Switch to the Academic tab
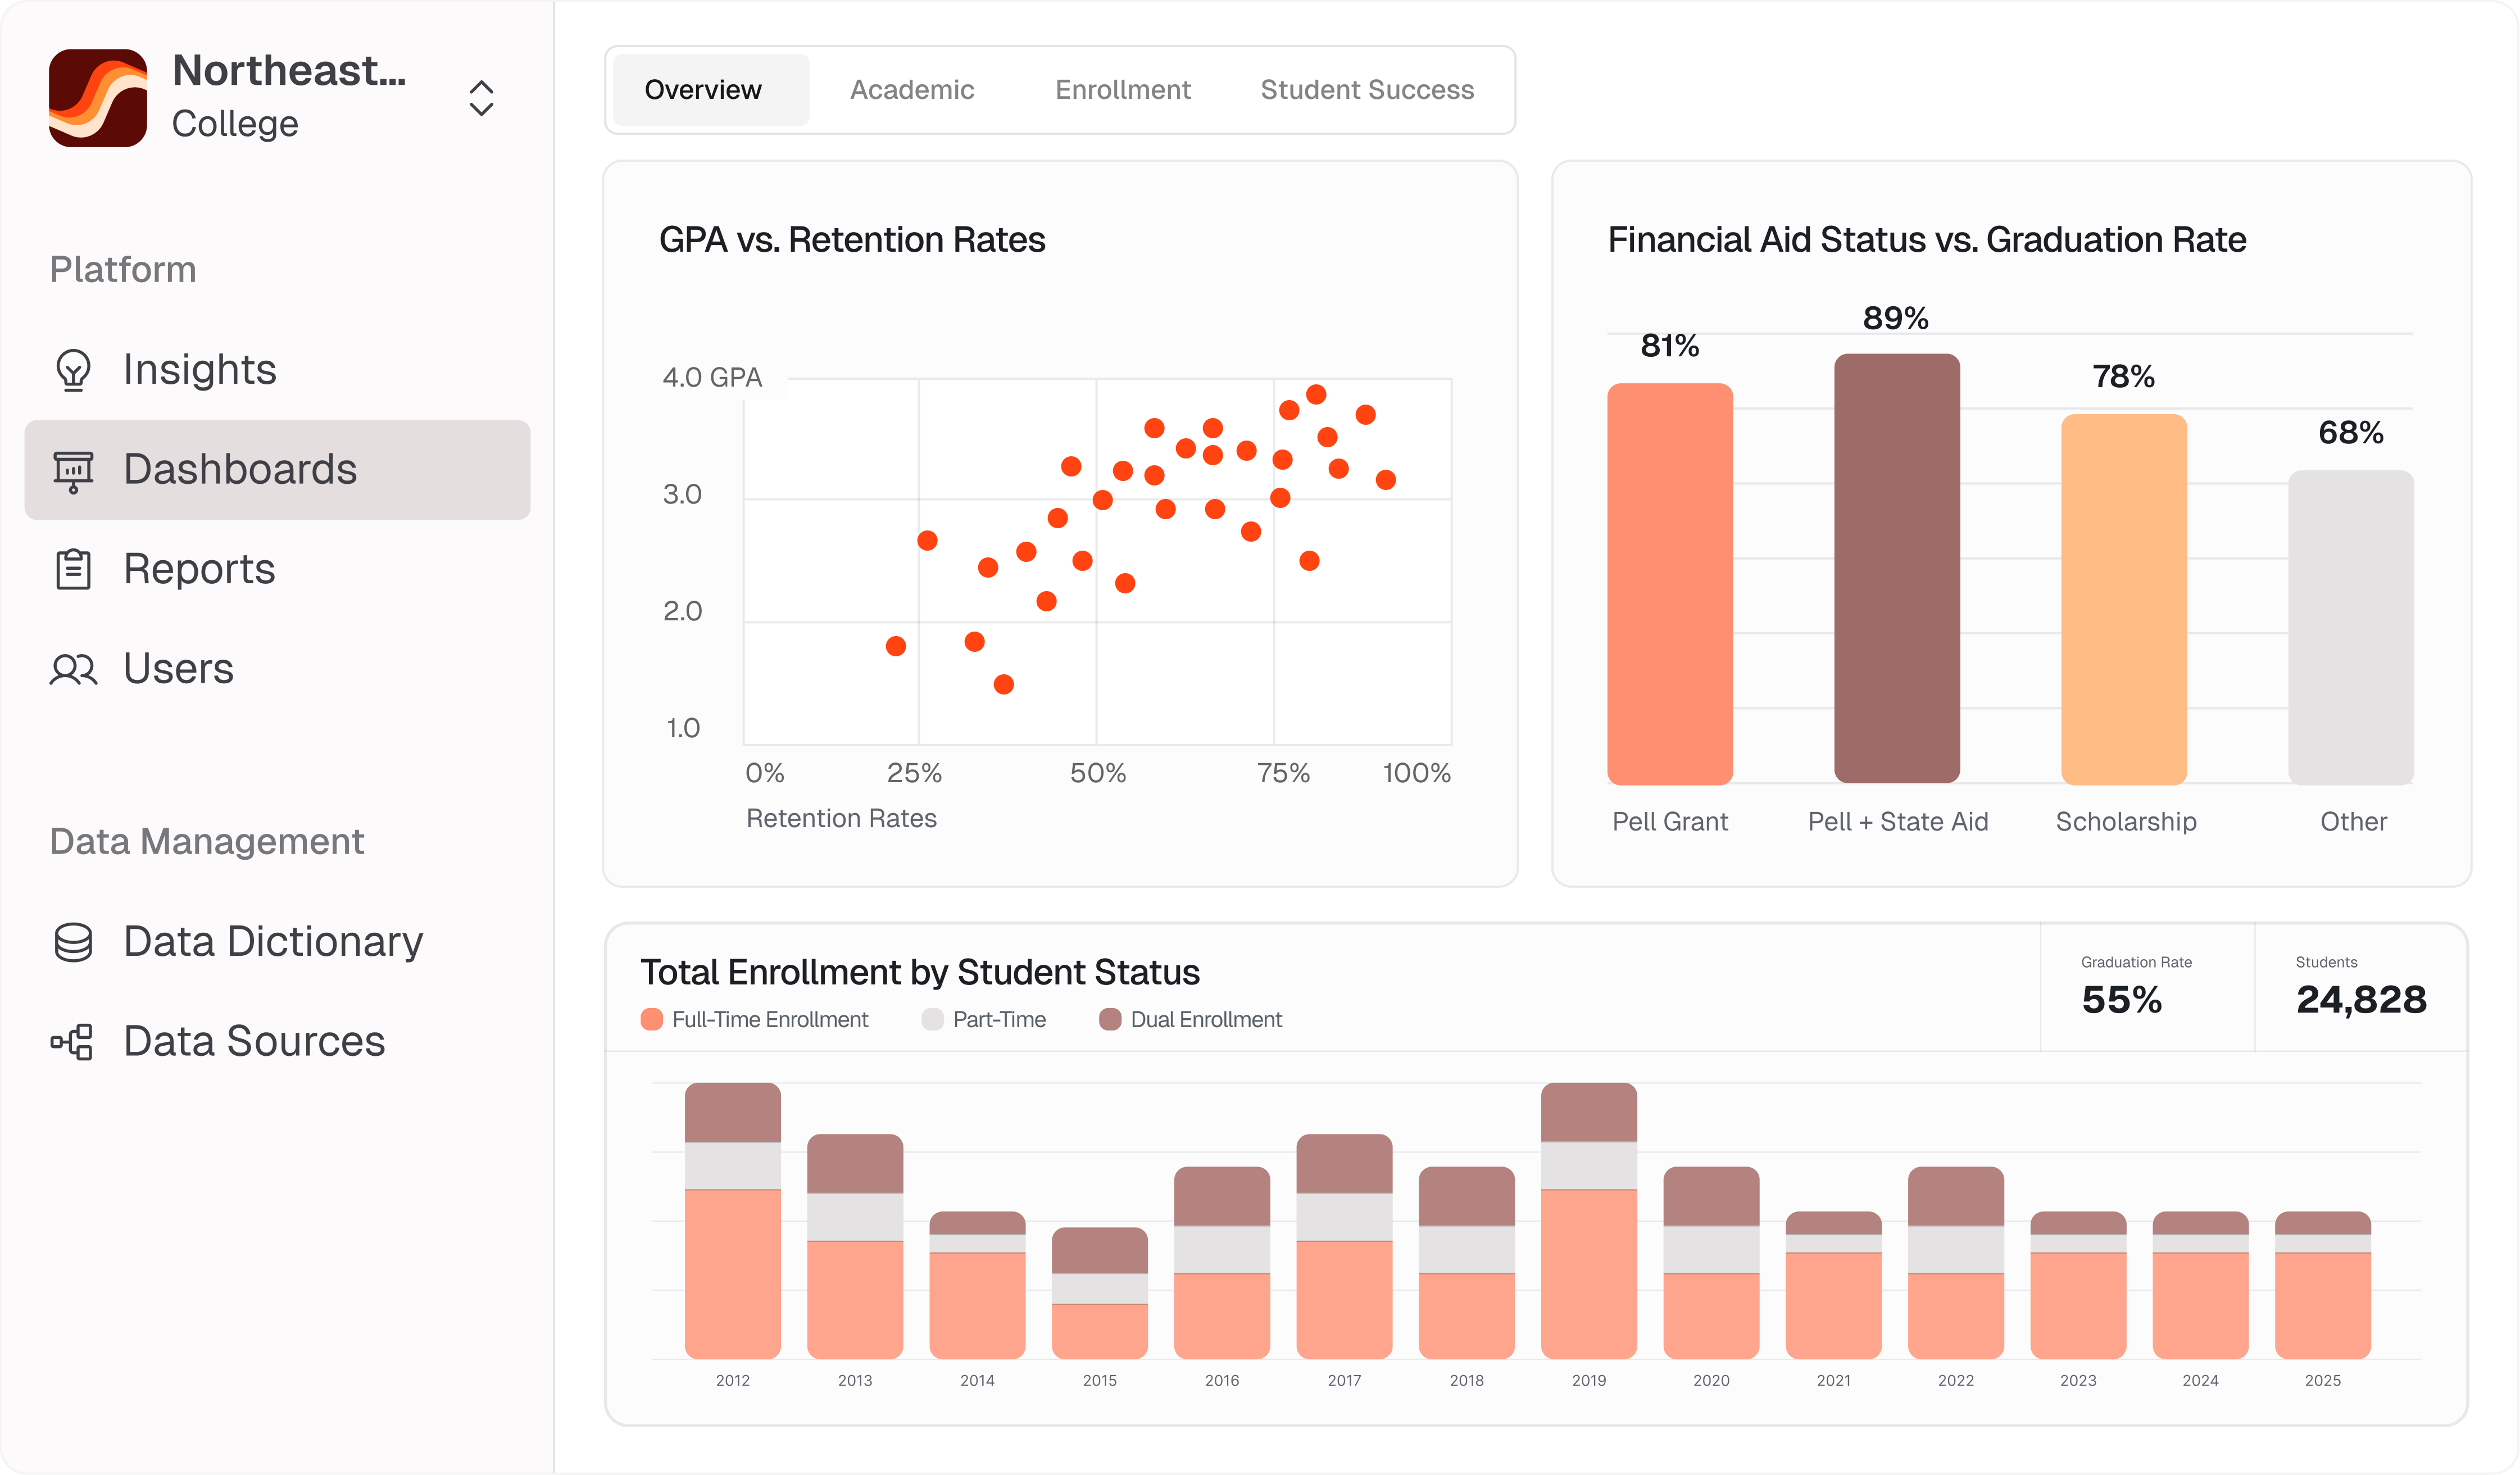 [911, 89]
